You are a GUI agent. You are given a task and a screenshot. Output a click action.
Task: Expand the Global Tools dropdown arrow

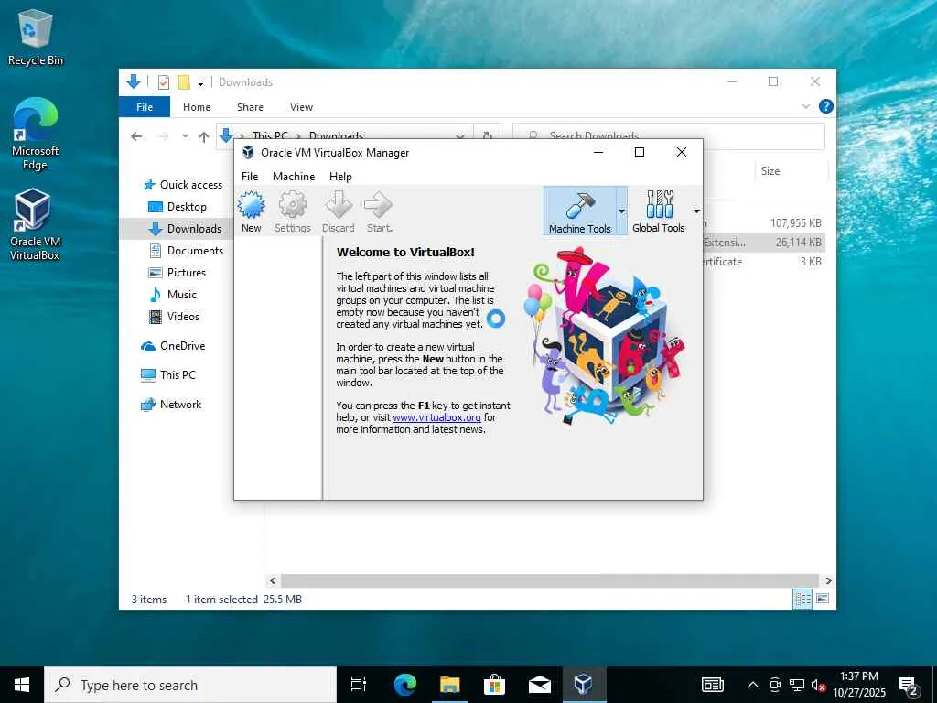click(x=696, y=211)
